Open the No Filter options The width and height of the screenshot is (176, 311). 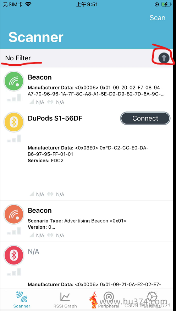coord(18,58)
